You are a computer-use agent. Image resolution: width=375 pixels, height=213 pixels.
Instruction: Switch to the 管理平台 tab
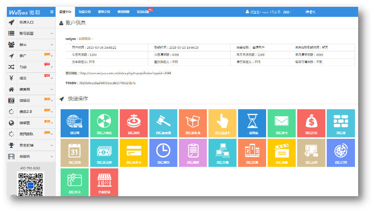[65, 12]
